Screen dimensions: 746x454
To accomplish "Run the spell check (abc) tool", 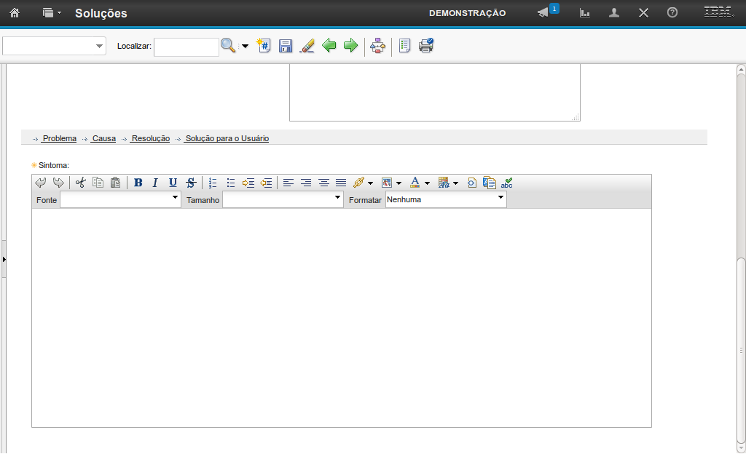I will click(507, 183).
